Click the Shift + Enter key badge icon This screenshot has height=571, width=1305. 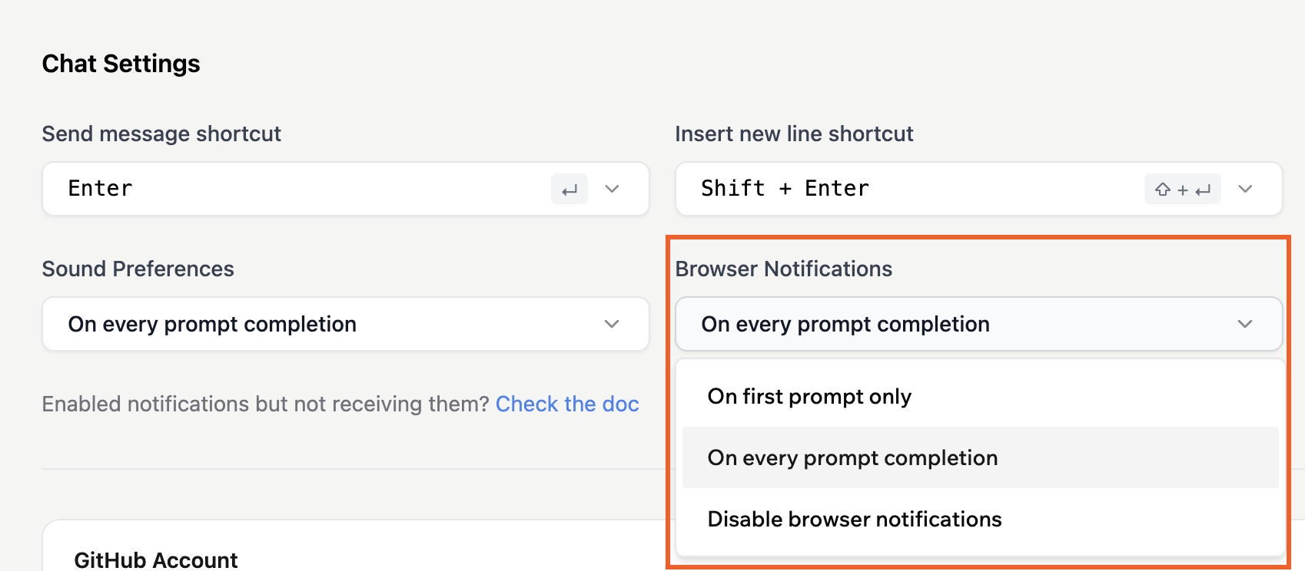click(x=1182, y=189)
